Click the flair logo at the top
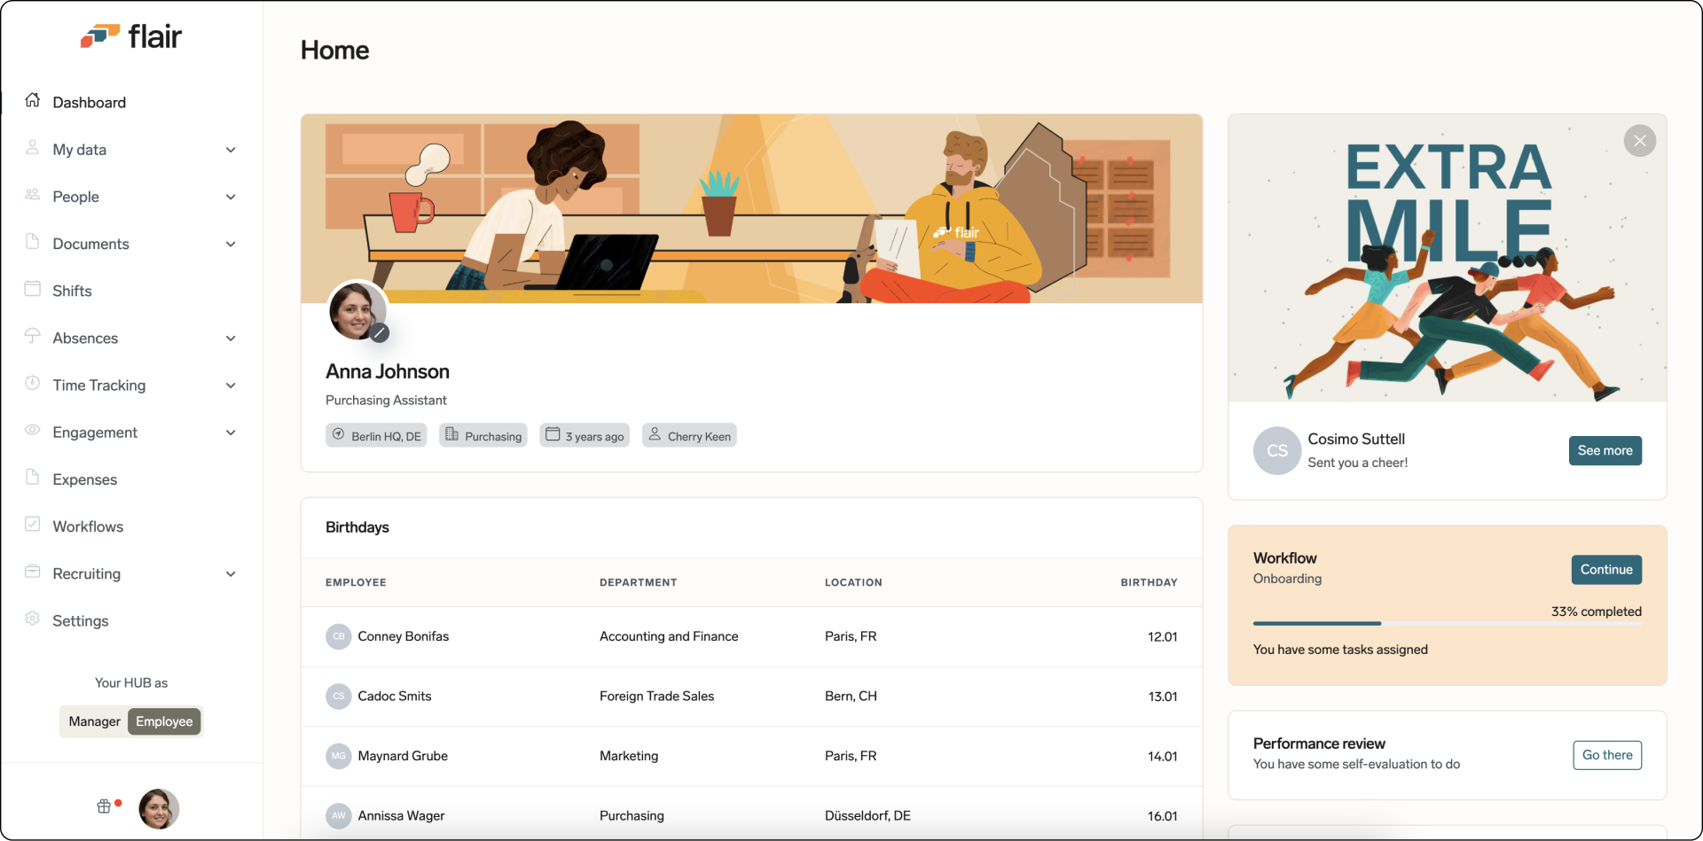The width and height of the screenshot is (1703, 841). (x=131, y=35)
